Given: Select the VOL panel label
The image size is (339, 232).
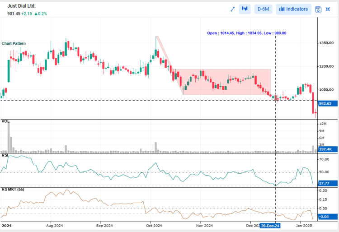Looking at the screenshot, I should click(x=5, y=121).
